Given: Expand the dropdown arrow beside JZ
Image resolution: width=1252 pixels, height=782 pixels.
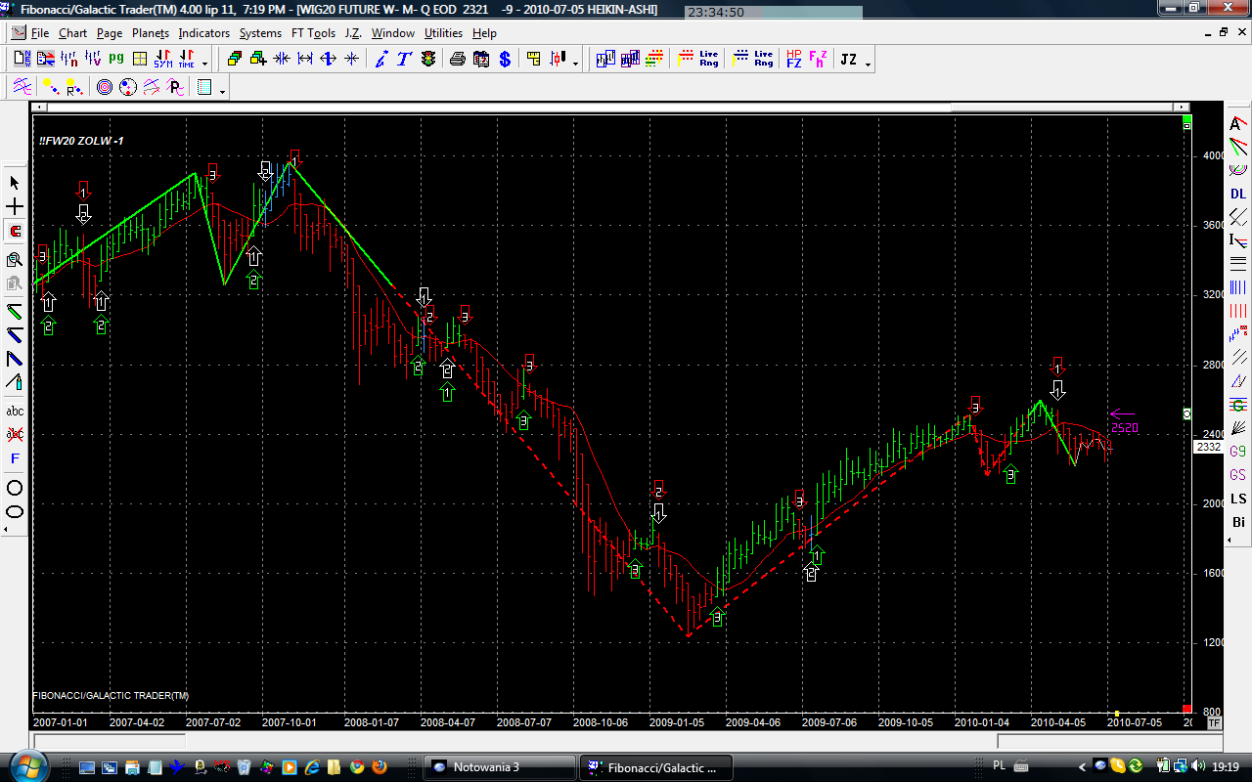Looking at the screenshot, I should [869, 64].
